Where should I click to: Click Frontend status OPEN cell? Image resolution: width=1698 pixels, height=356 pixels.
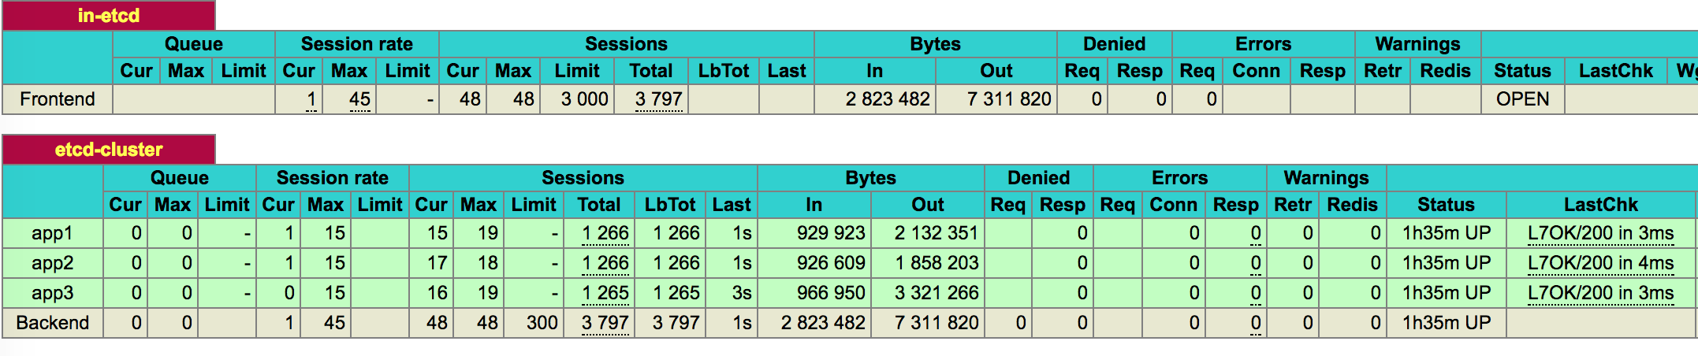(1522, 99)
